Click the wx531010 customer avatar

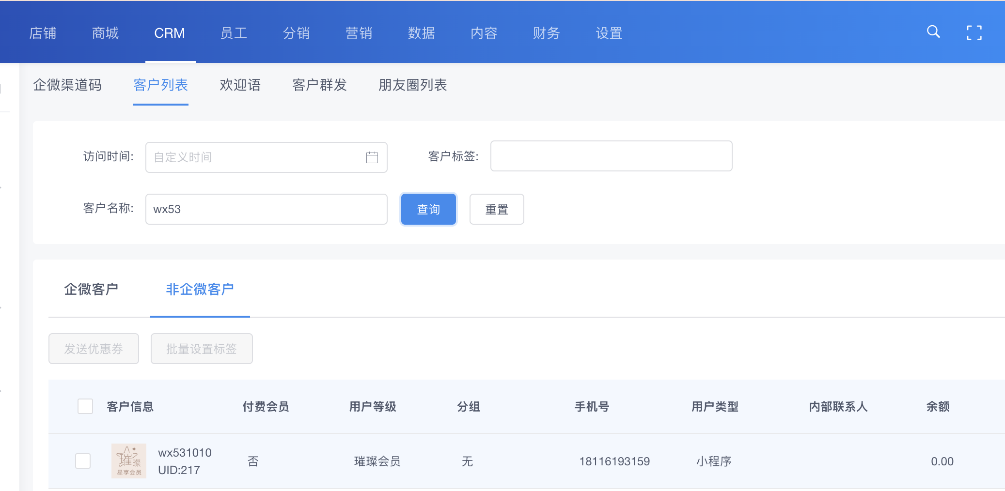click(x=129, y=460)
